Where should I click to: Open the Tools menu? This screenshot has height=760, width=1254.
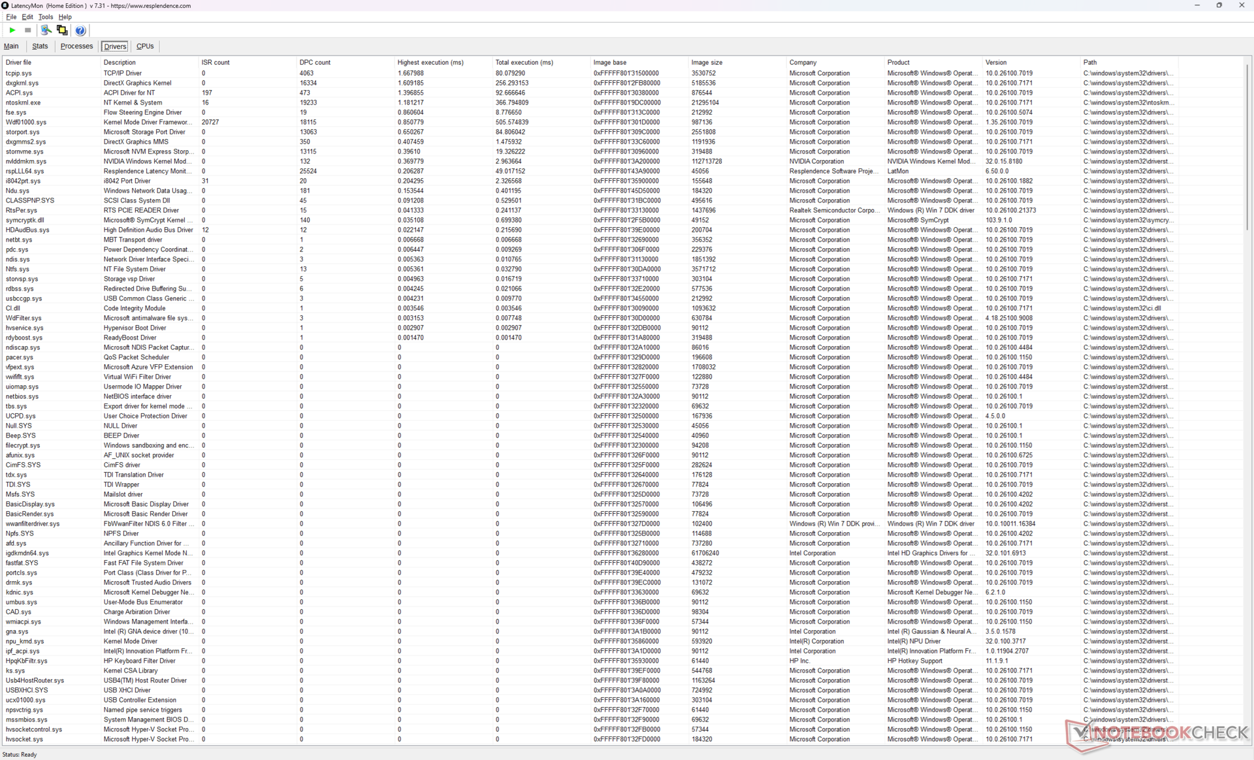point(46,17)
